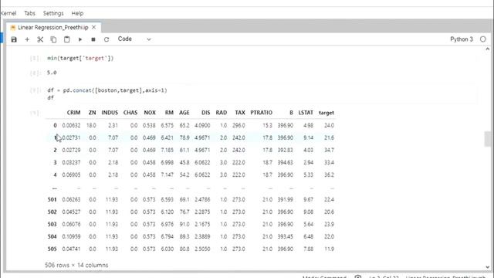This screenshot has height=278, width=494.
Task: Click the DIS column header
Action: coord(206,113)
